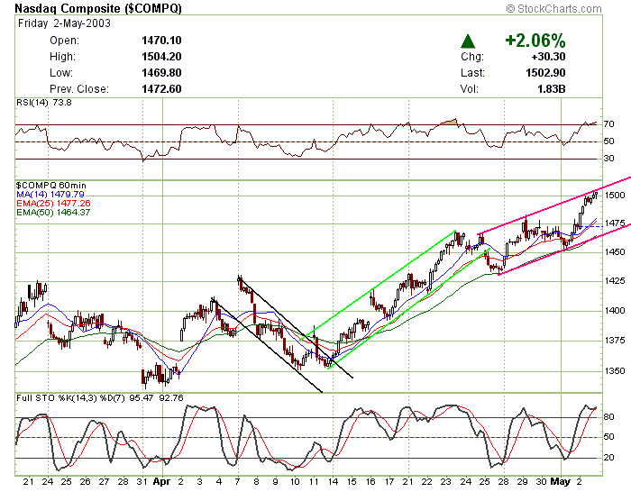Viewport: 631px width, 492px height.
Task: Click the Chg value +30.30
Action: tap(548, 57)
